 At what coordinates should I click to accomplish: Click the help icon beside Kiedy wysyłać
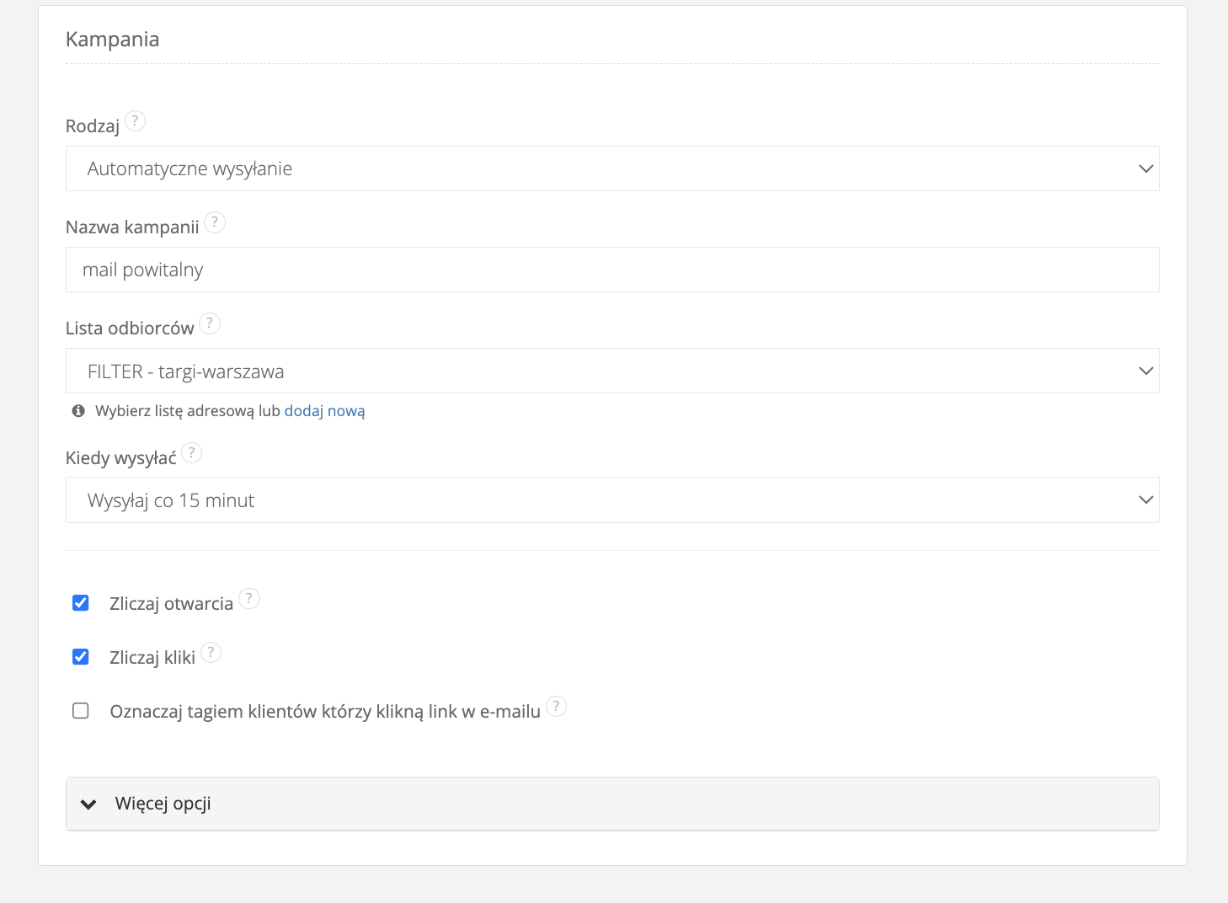pos(192,453)
